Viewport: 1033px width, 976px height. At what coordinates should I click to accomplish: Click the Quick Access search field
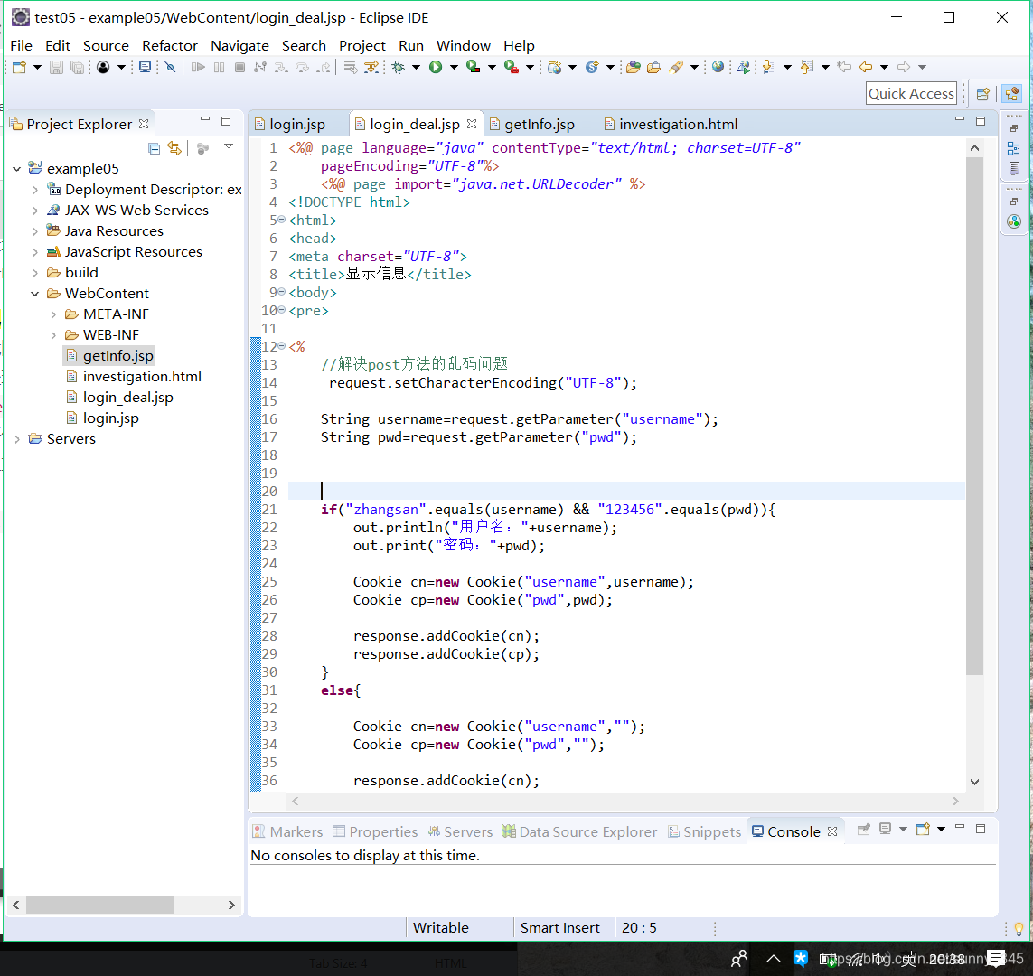click(911, 93)
